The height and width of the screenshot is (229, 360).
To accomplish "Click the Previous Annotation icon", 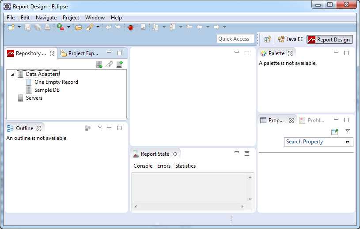I will [172, 27].
